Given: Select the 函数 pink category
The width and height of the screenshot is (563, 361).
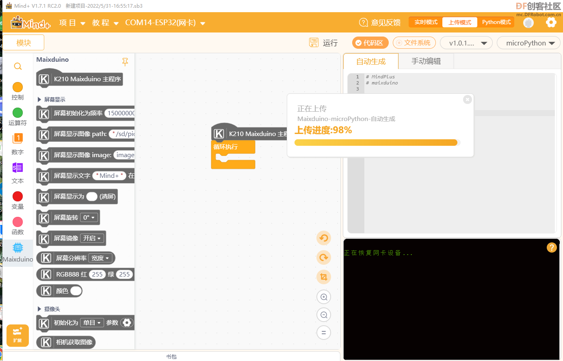Looking at the screenshot, I should point(17,222).
